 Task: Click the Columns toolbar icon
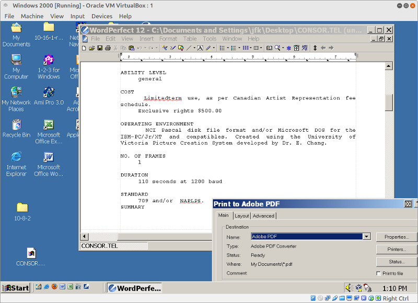tap(245, 48)
